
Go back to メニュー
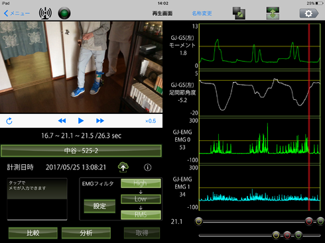pyautogui.click(x=17, y=13)
